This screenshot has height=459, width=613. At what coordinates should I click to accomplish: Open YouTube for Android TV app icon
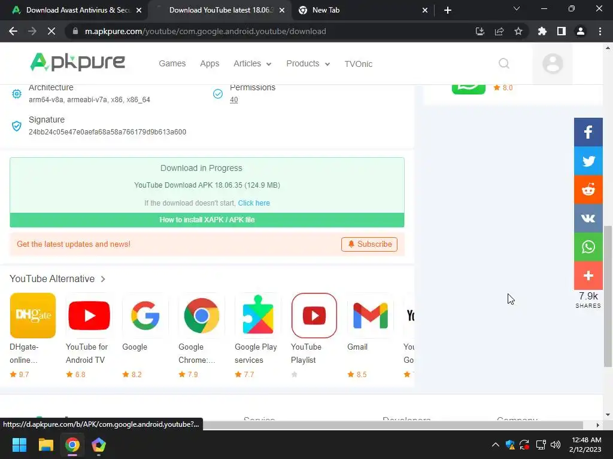tap(89, 316)
